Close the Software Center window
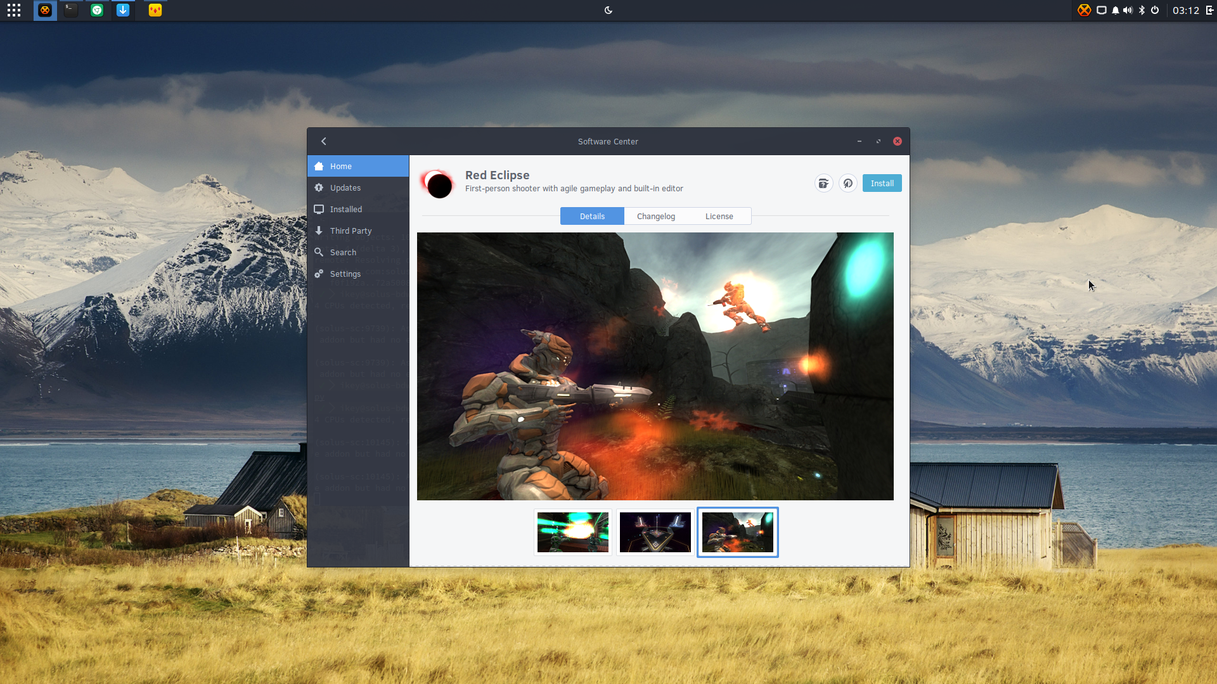1217x684 pixels. (898, 141)
